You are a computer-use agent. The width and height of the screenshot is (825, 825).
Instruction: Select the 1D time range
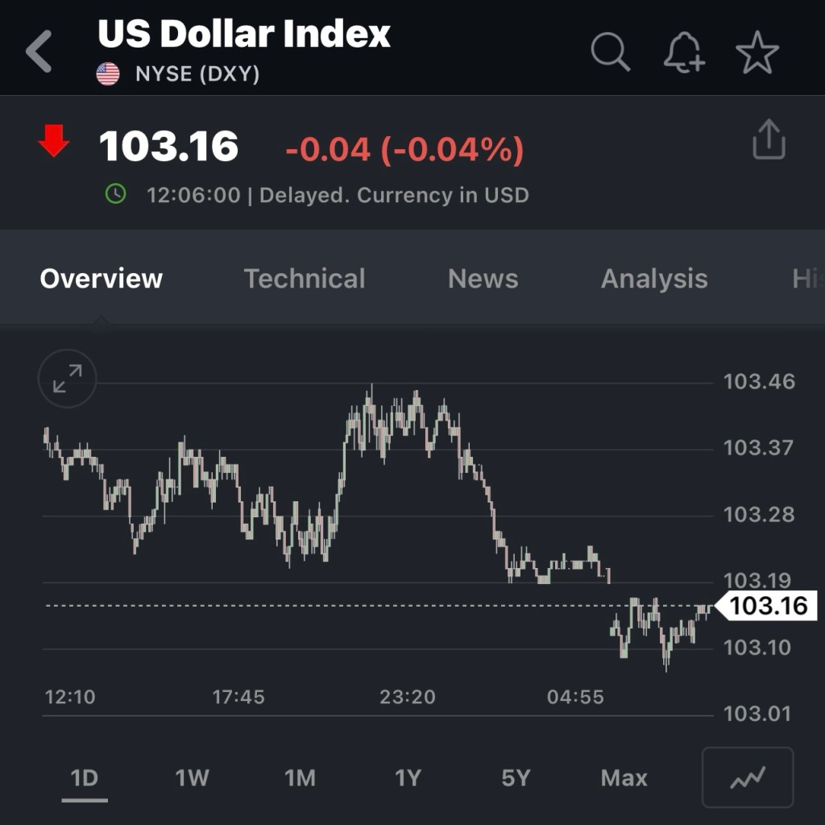pyautogui.click(x=85, y=778)
